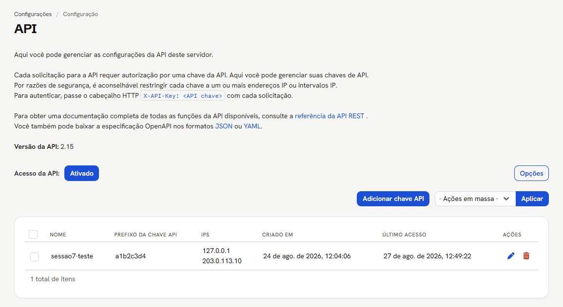Click the IPs column header

[205, 235]
